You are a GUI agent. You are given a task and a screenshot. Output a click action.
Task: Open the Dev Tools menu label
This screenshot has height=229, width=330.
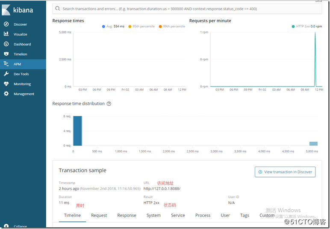tap(21, 74)
